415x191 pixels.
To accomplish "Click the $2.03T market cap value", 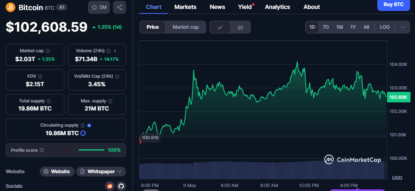I will [x=25, y=59].
